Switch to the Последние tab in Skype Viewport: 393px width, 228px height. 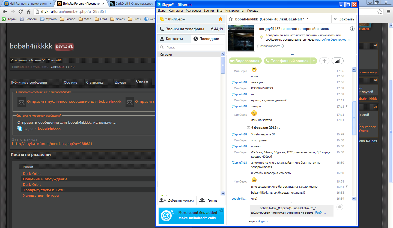[208, 39]
